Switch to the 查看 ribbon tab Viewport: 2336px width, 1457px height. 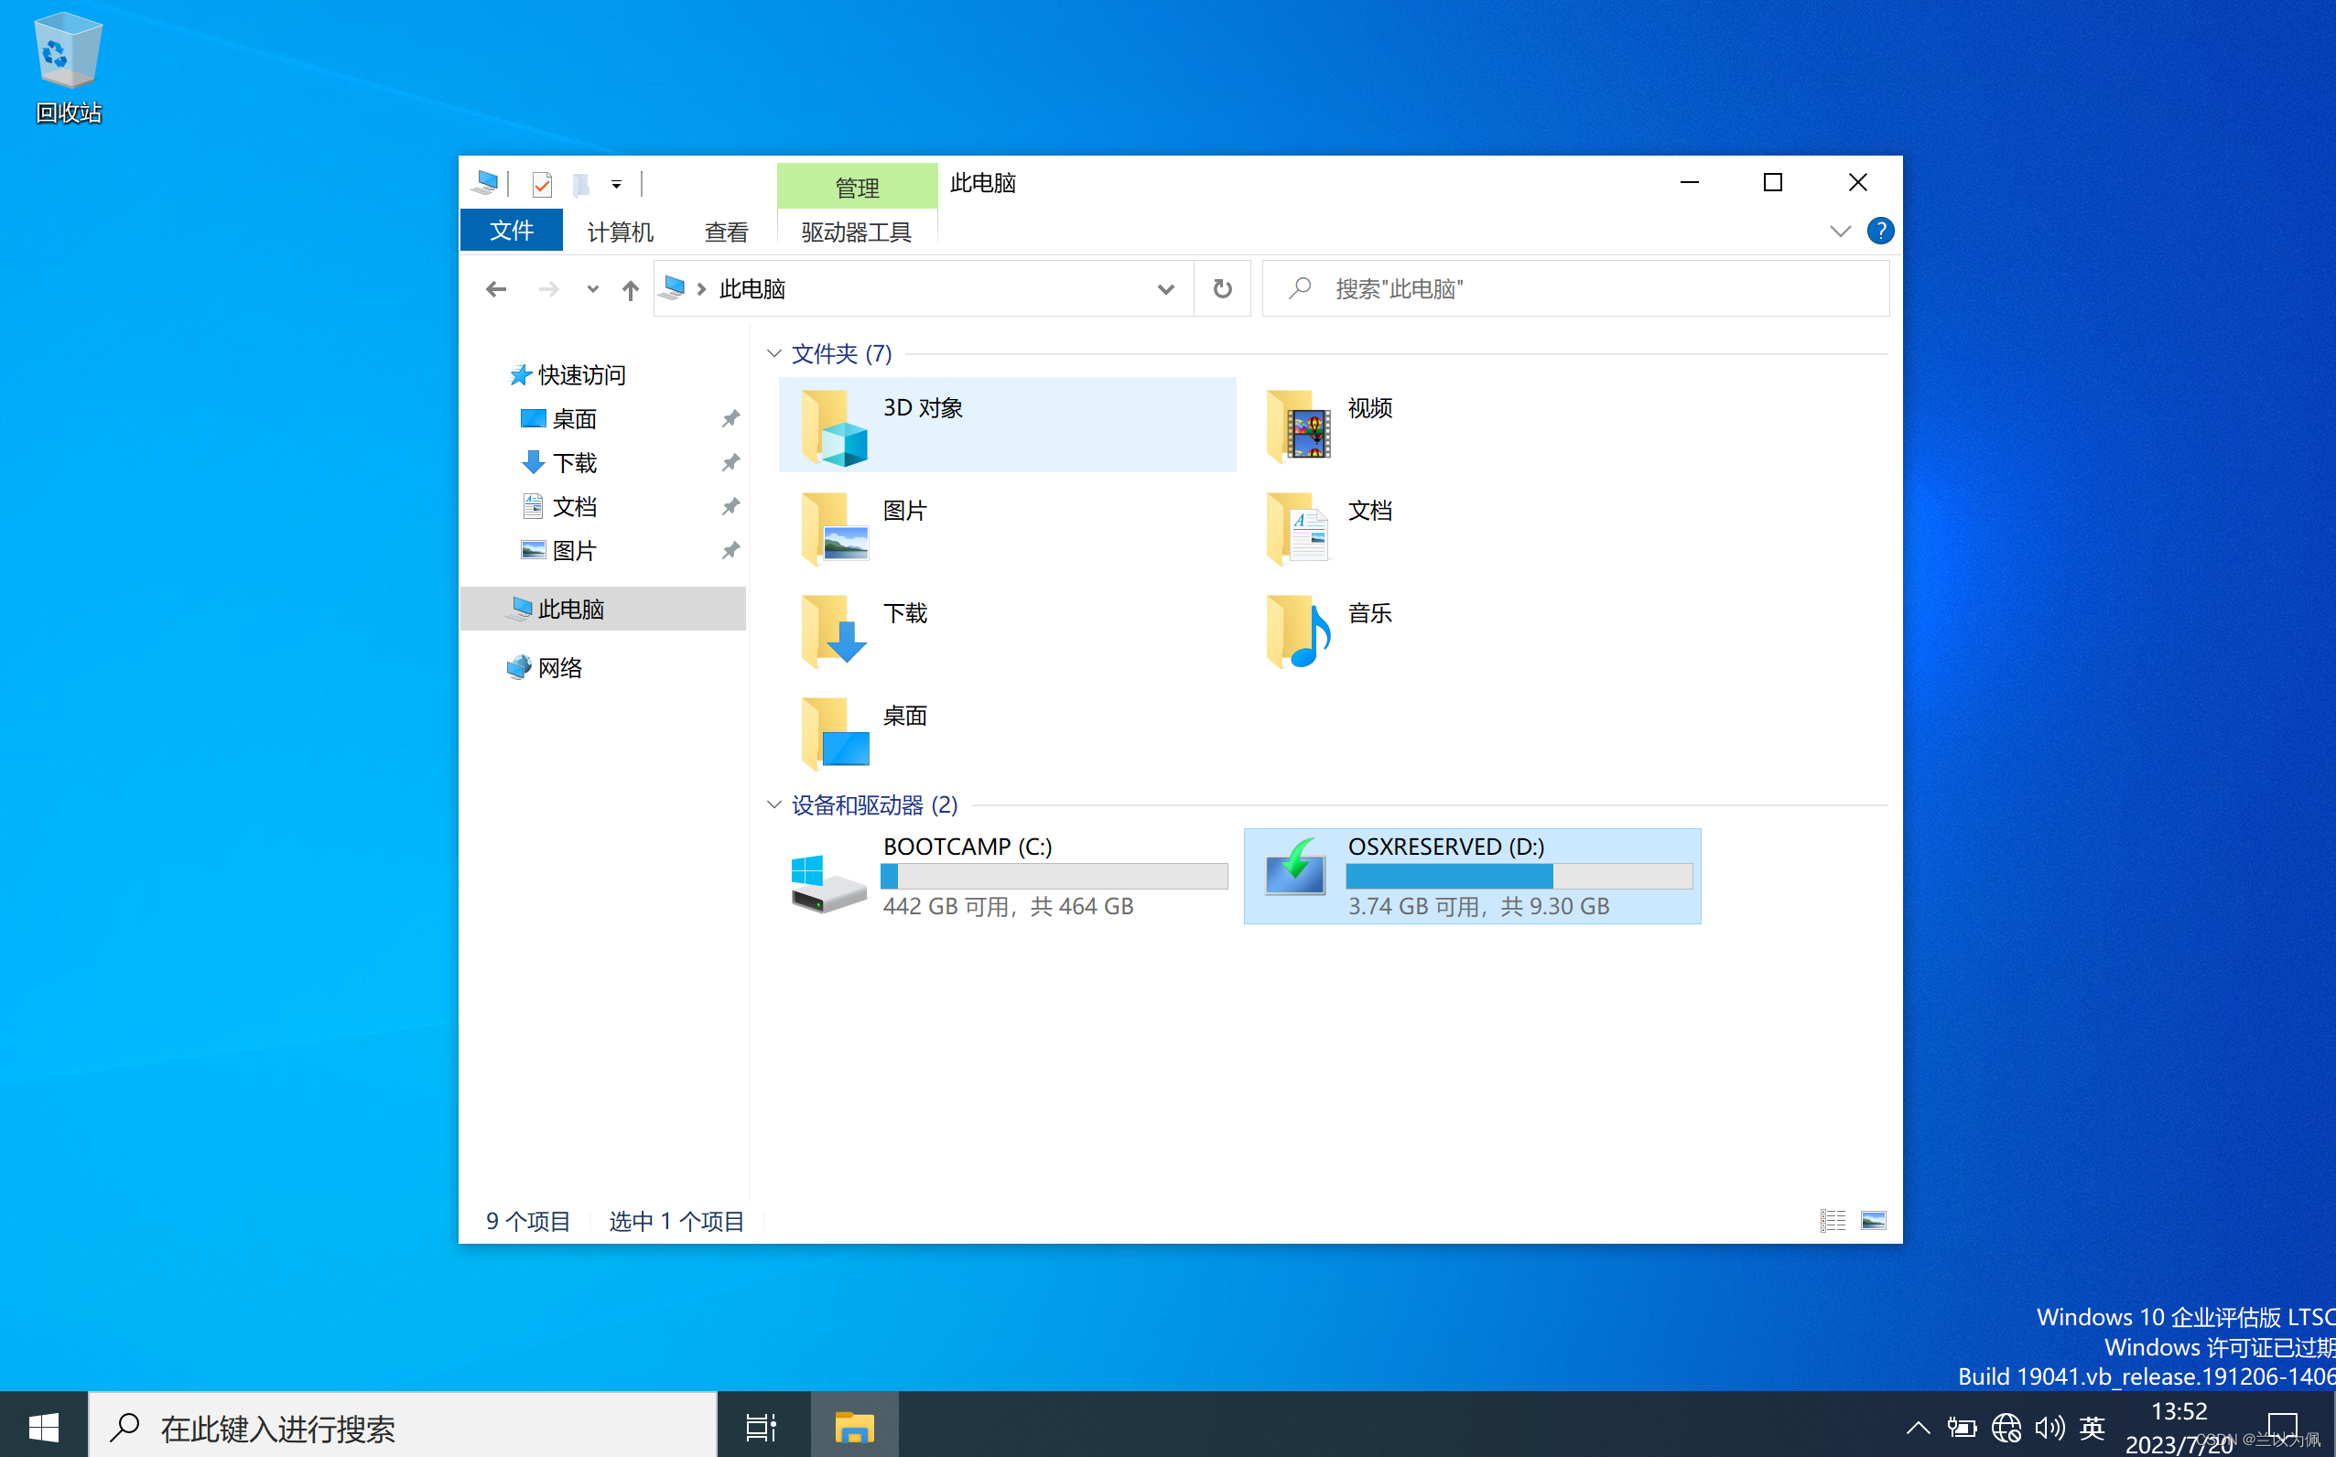pos(726,232)
